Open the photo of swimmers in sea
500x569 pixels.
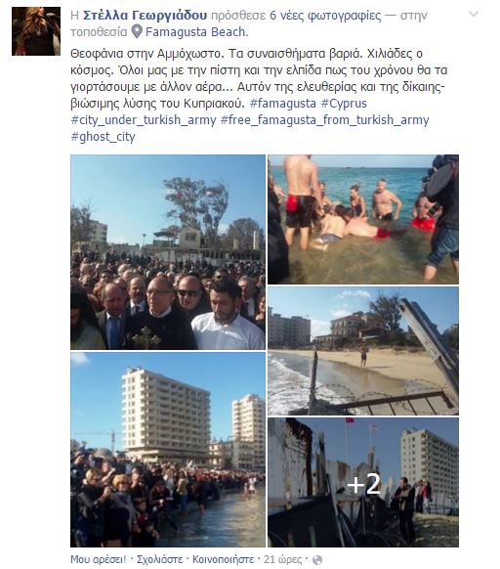363,220
